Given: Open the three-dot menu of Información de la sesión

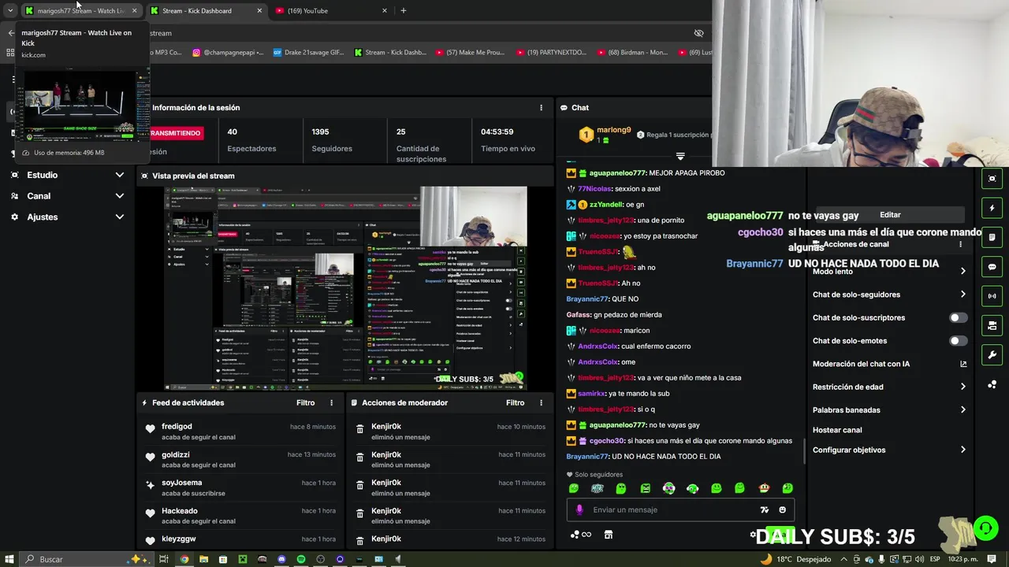Looking at the screenshot, I should [x=541, y=108].
